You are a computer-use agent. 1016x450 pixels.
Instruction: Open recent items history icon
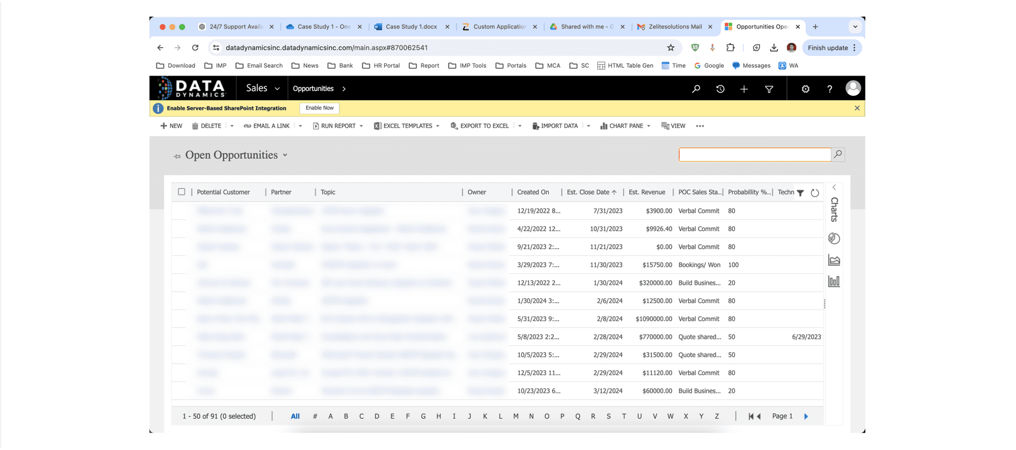(720, 89)
